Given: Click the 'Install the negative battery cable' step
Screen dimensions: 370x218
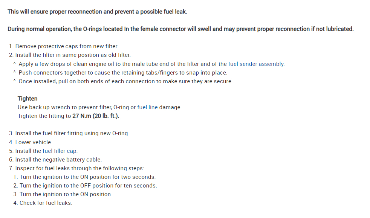Looking at the screenshot, I should point(58,160).
